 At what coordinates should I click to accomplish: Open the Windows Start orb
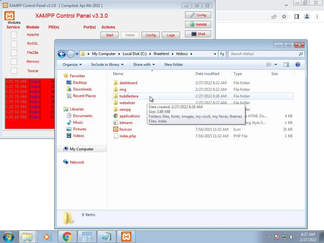[x=9, y=237]
